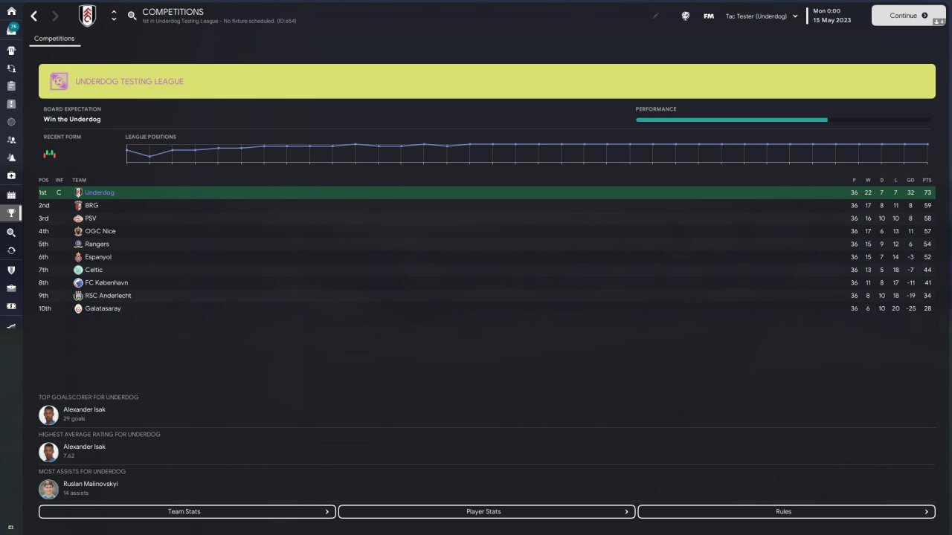Open the world globe icon in header
The image size is (952, 535).
(x=686, y=16)
